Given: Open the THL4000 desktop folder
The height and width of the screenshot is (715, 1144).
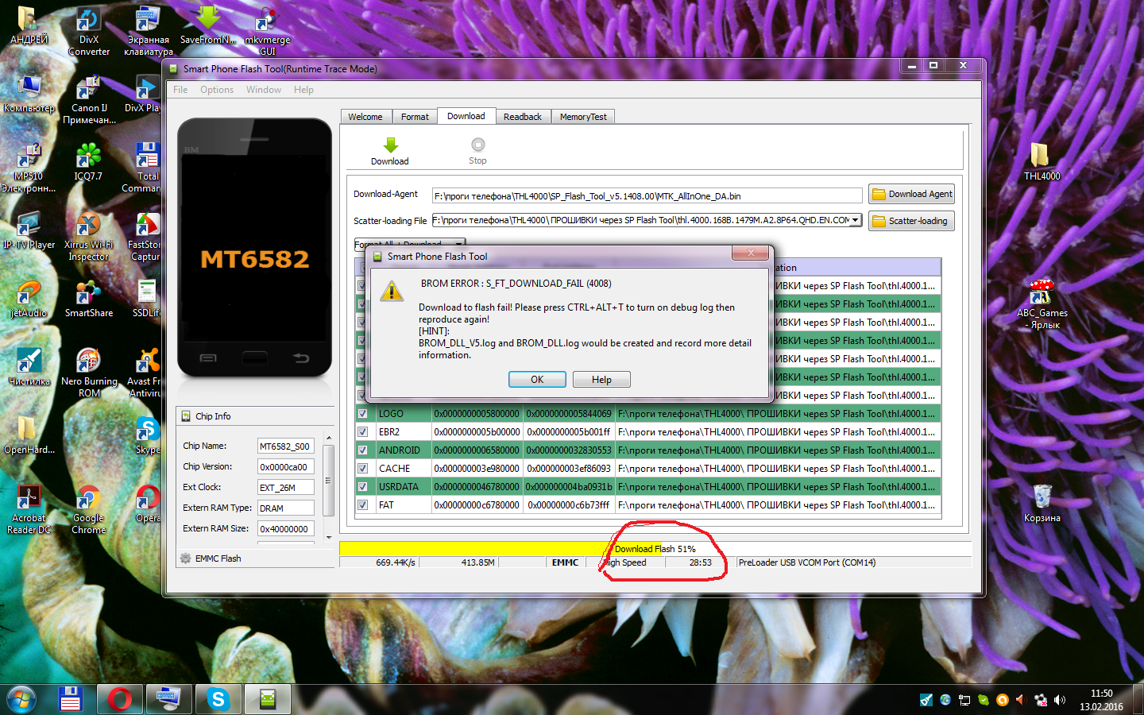Looking at the screenshot, I should coord(1041,160).
